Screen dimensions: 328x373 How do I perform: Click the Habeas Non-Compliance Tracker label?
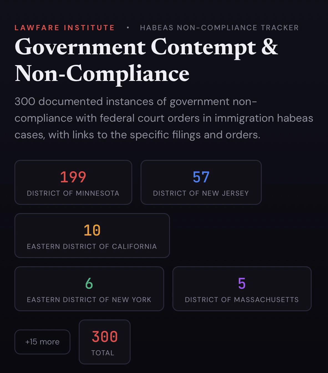219,28
